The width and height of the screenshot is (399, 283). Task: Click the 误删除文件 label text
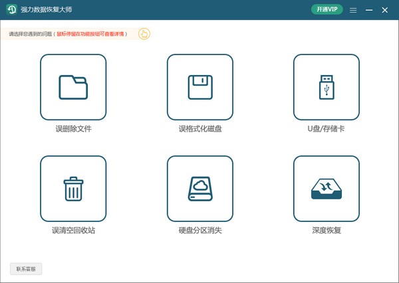[x=74, y=129]
